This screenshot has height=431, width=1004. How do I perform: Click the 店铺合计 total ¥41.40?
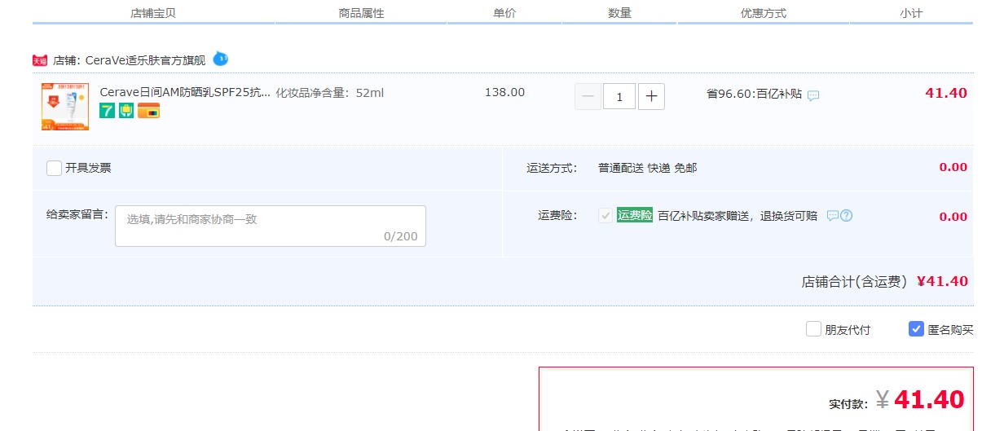point(942,281)
